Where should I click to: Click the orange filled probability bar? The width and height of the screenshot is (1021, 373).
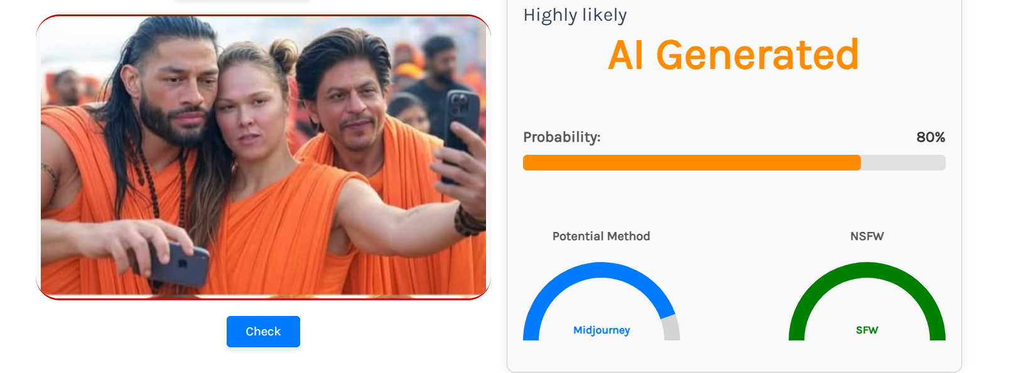click(x=691, y=163)
